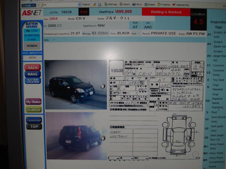226x169 pixels.
Task: Click the Year 2004 value
Action: tap(53, 19)
